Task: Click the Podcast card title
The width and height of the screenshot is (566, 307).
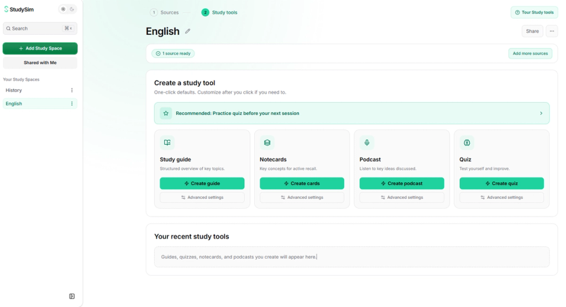Action: (x=370, y=160)
